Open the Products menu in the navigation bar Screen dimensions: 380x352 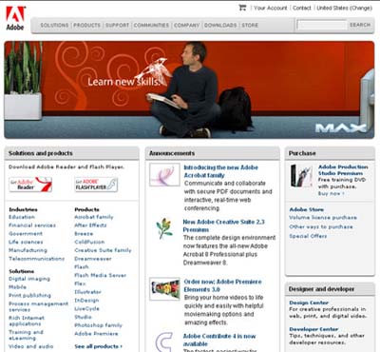click(x=86, y=25)
